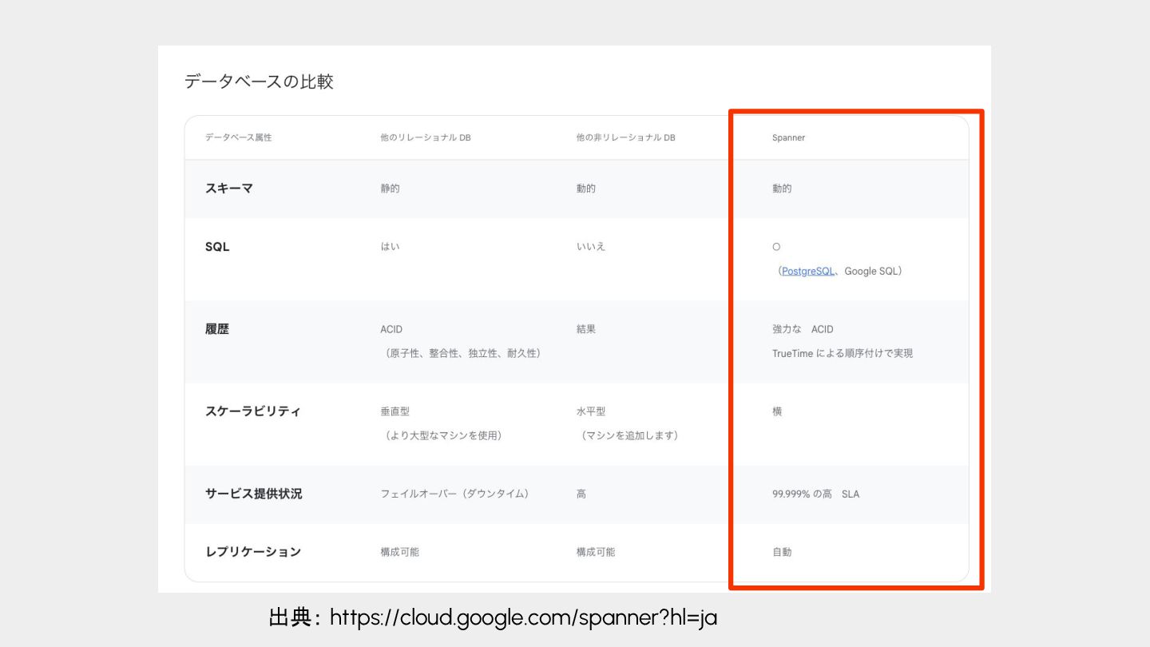1150x647 pixels.
Task: Click the Spanner column header
Action: (x=788, y=137)
